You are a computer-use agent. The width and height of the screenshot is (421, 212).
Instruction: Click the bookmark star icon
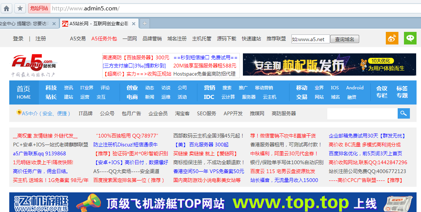pos(20,9)
